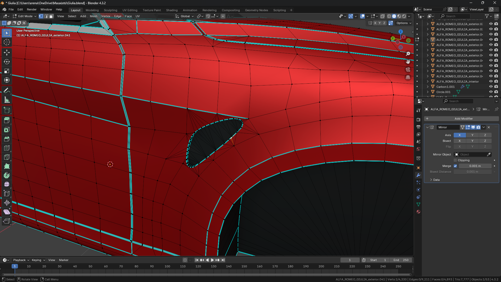
Task: Switch to face select mode
Action: click(x=51, y=16)
